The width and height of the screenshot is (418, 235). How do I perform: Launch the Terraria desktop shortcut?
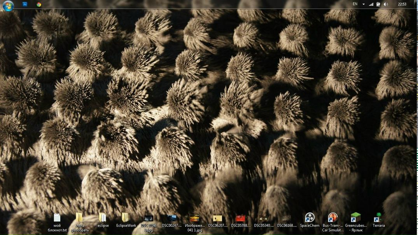click(378, 218)
